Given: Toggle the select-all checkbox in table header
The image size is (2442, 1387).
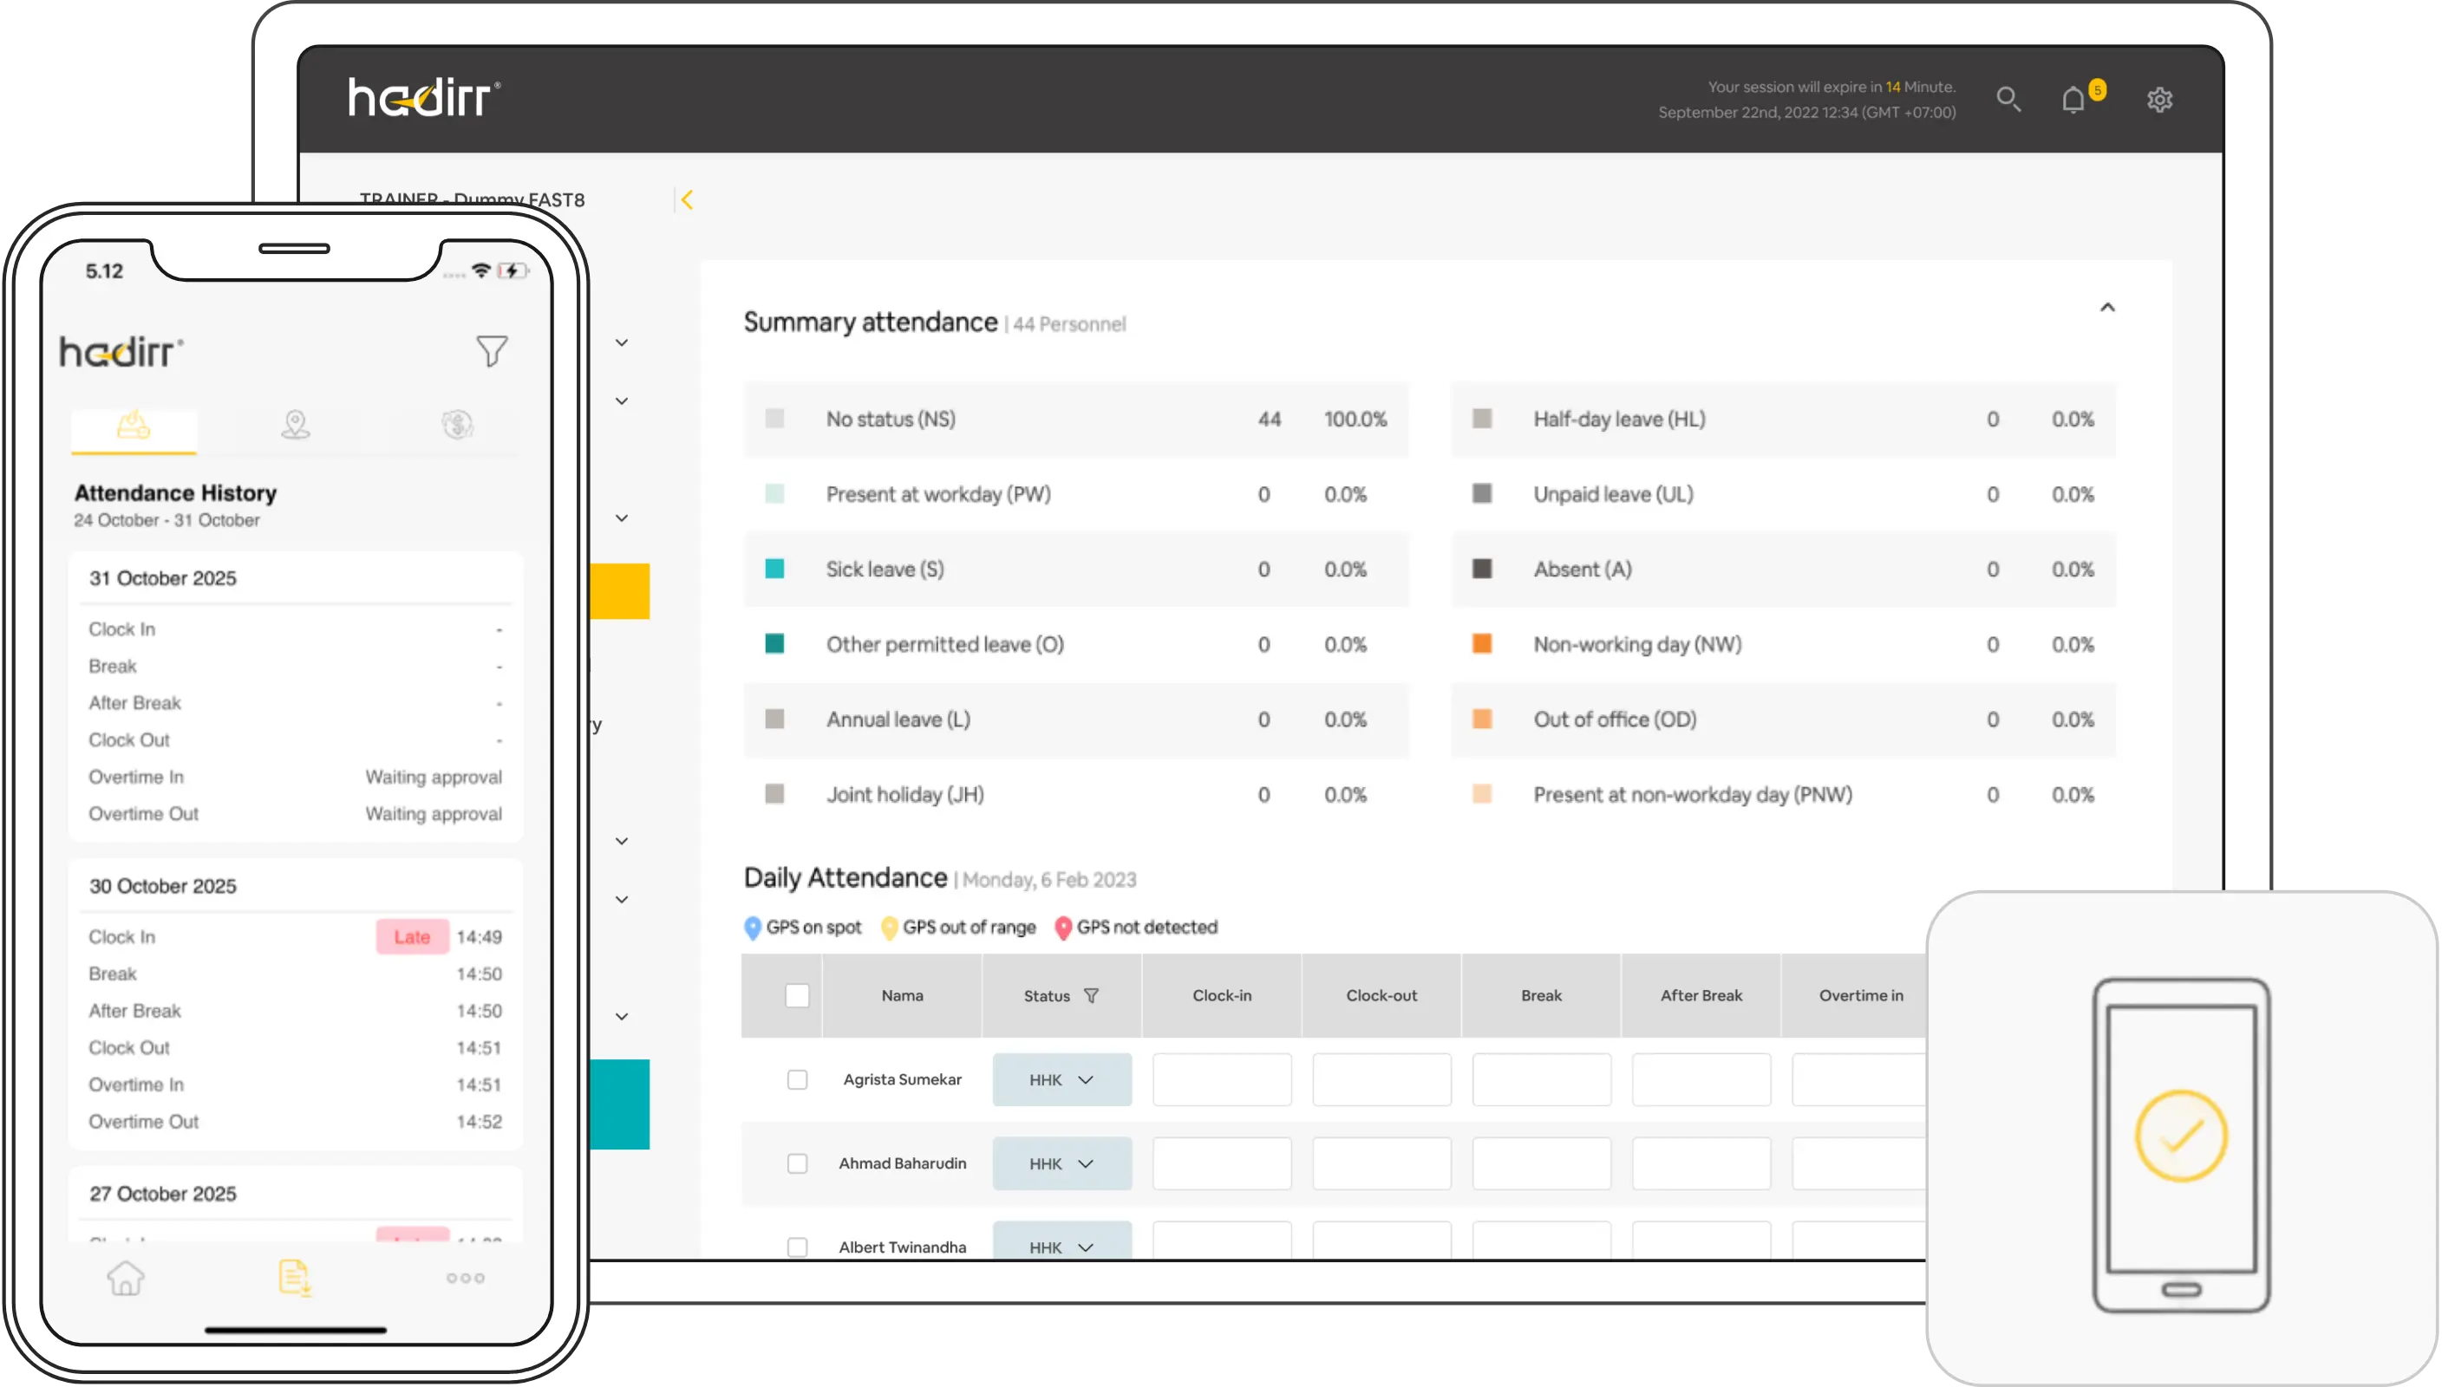Looking at the screenshot, I should [x=798, y=995].
